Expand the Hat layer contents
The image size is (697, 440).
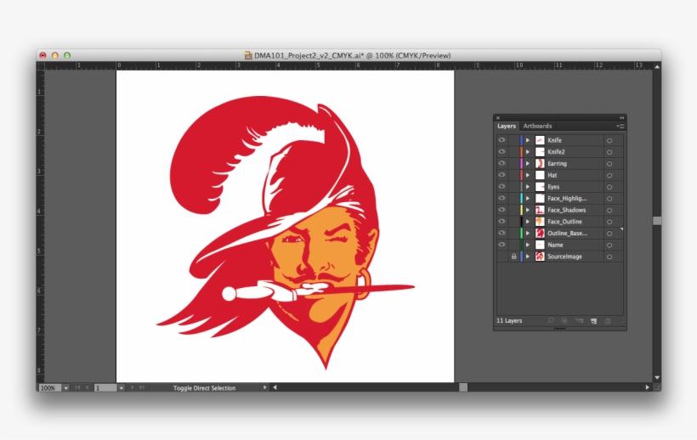point(528,175)
